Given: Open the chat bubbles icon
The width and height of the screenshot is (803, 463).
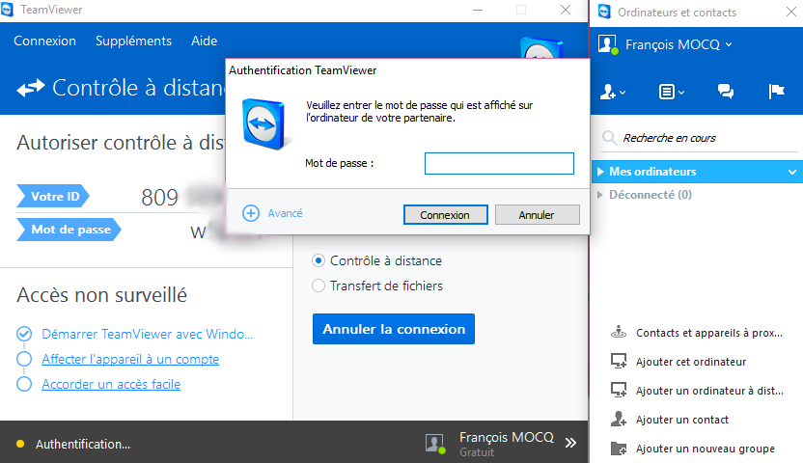Looking at the screenshot, I should point(726,92).
